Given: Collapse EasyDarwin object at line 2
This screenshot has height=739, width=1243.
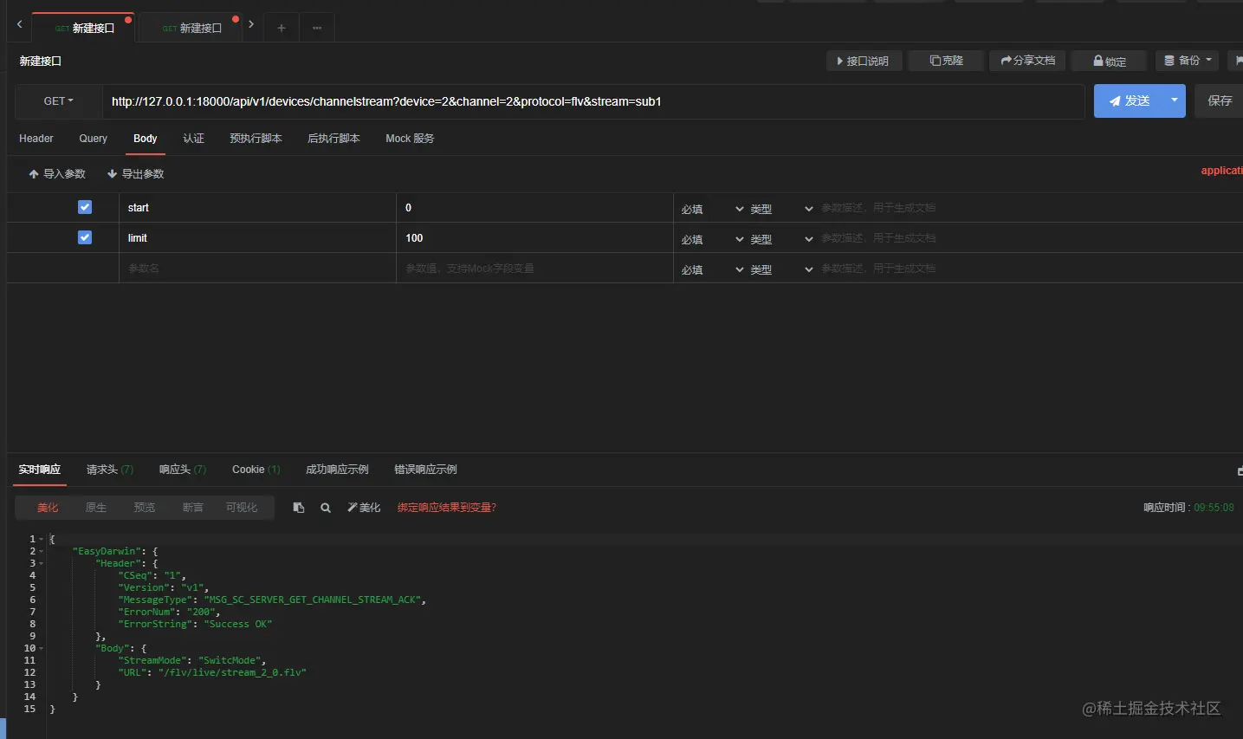Looking at the screenshot, I should coord(41,552).
